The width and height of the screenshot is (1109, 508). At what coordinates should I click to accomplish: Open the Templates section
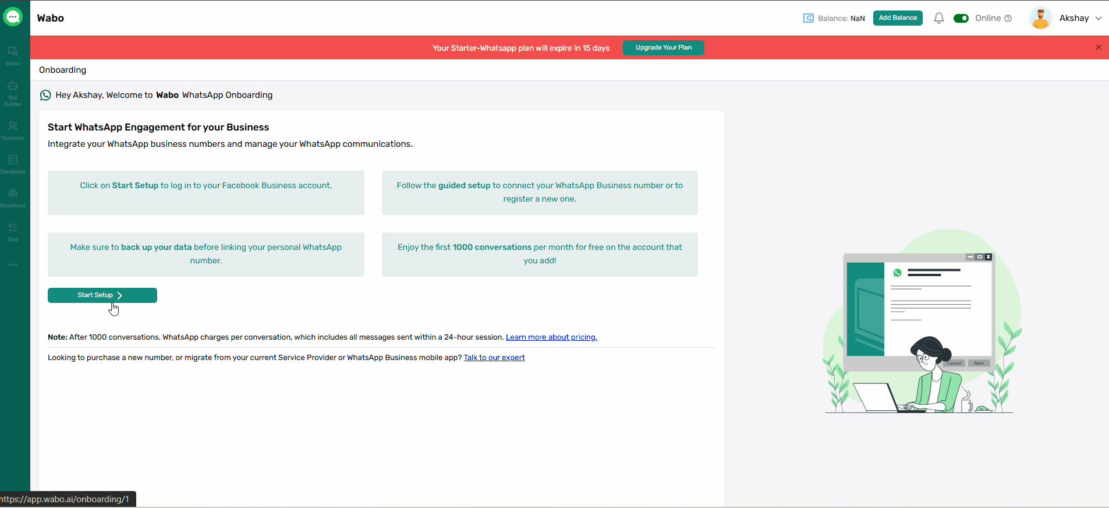(13, 164)
